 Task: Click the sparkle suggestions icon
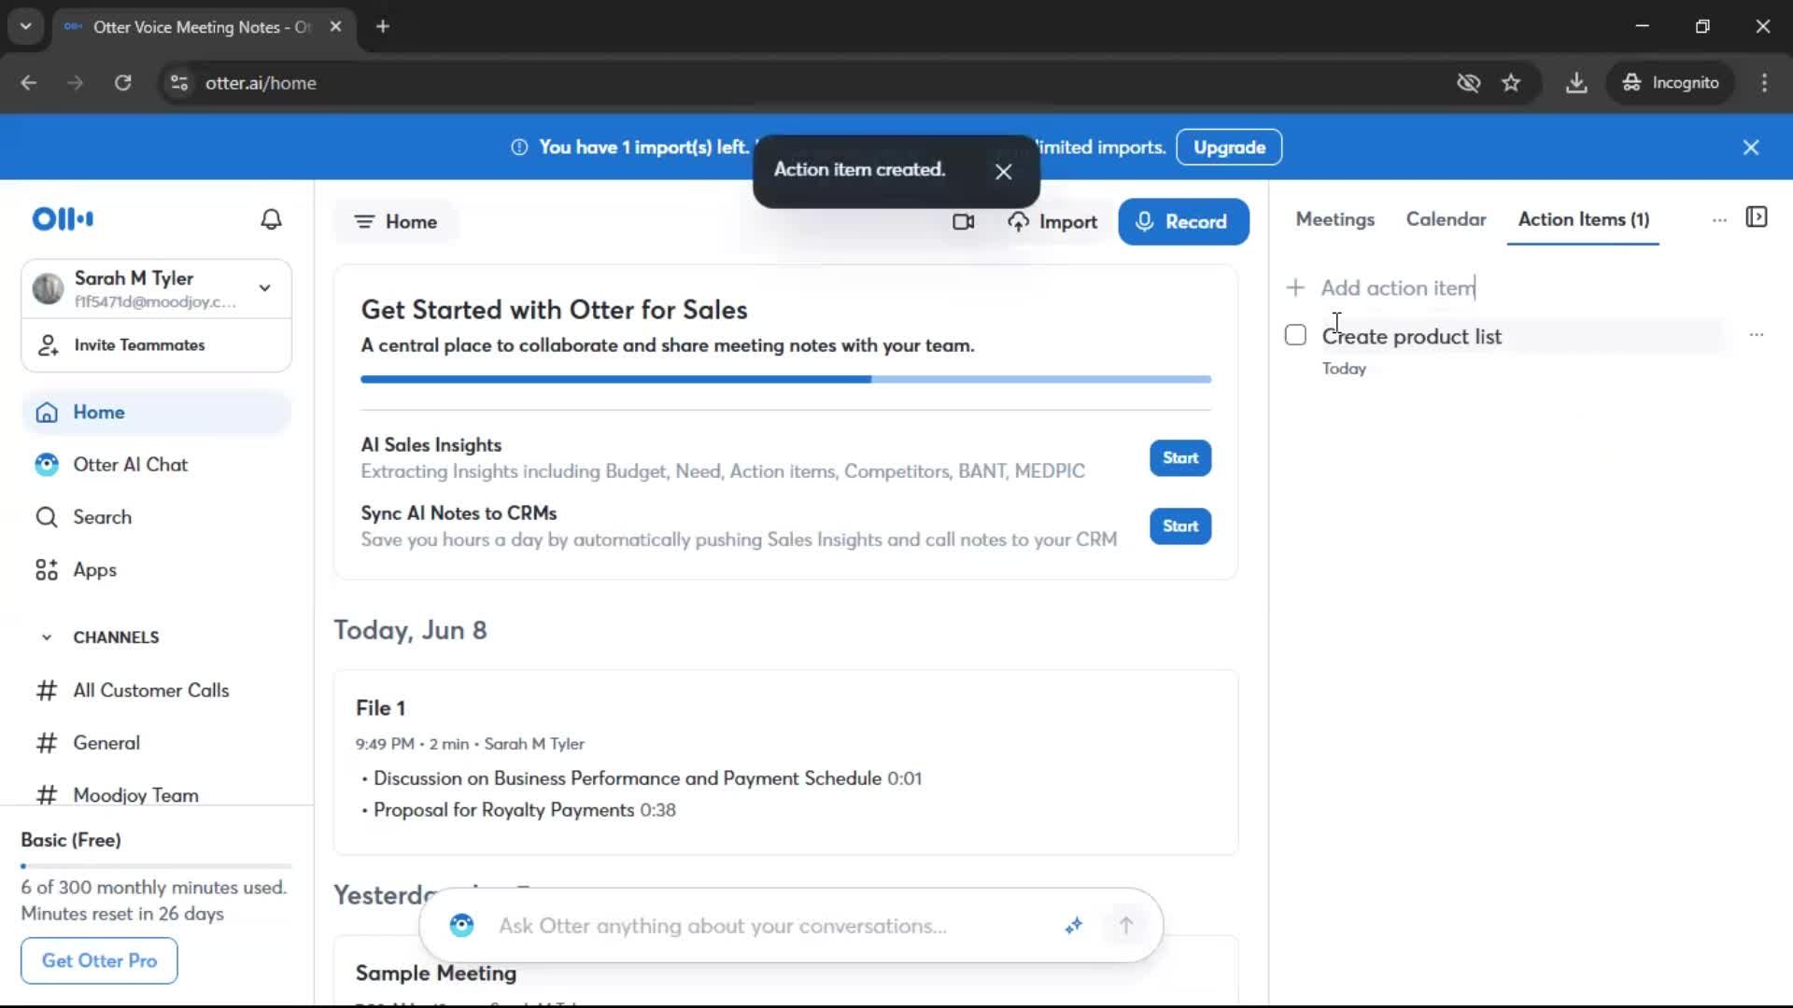pyautogui.click(x=1074, y=926)
